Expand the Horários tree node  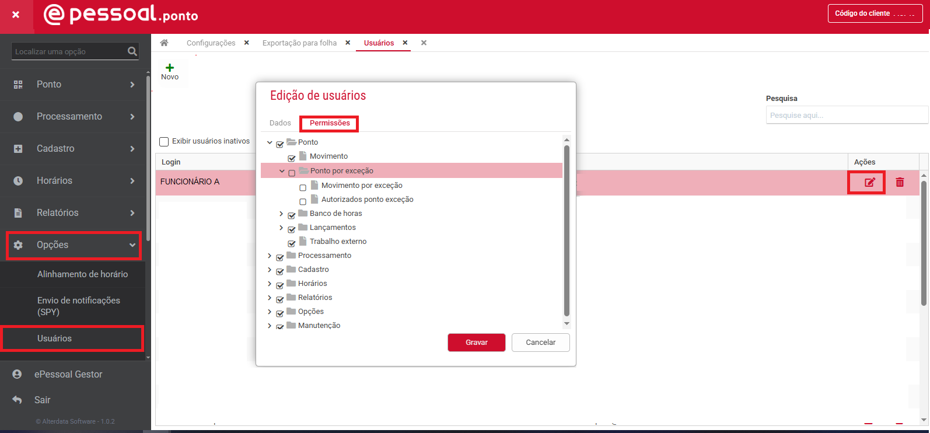coord(270,284)
